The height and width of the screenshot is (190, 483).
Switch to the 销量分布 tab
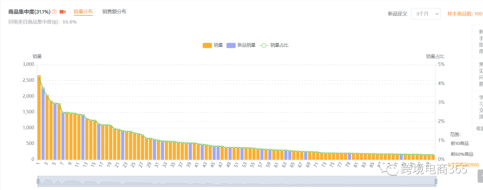[83, 12]
